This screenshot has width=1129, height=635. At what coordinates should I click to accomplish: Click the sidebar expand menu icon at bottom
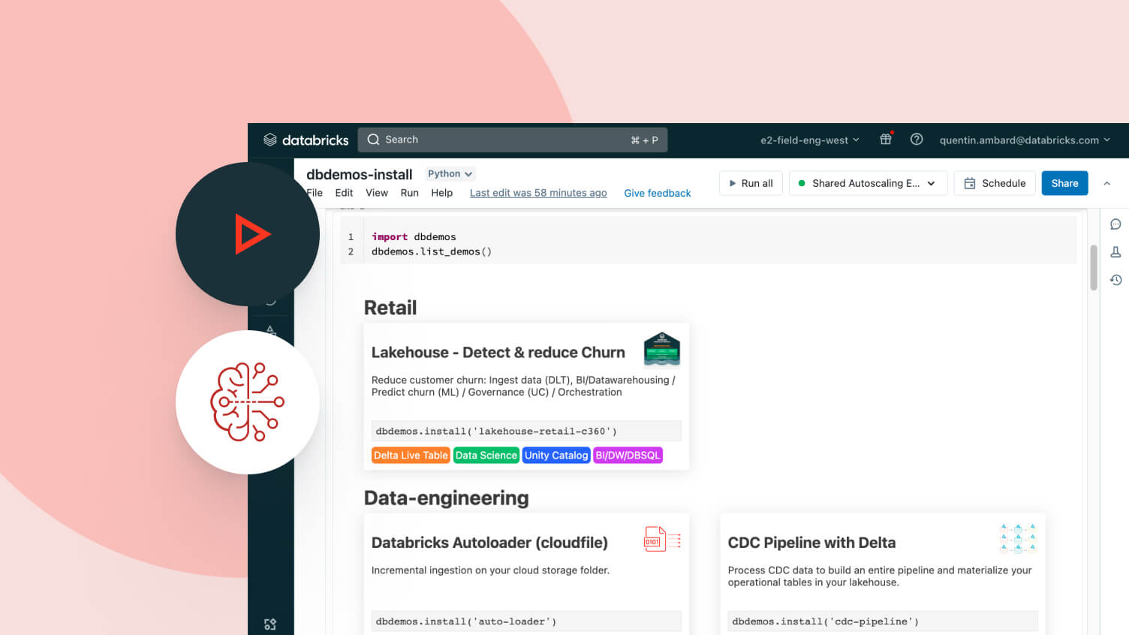[x=270, y=624]
